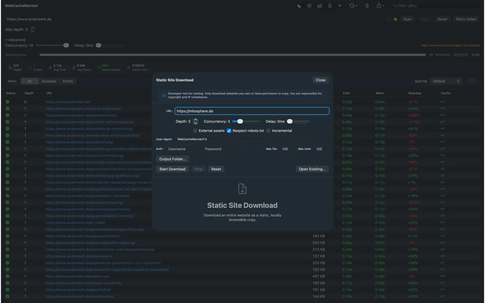Enable the Incremental checkbox
The width and height of the screenshot is (485, 303).
point(268,131)
